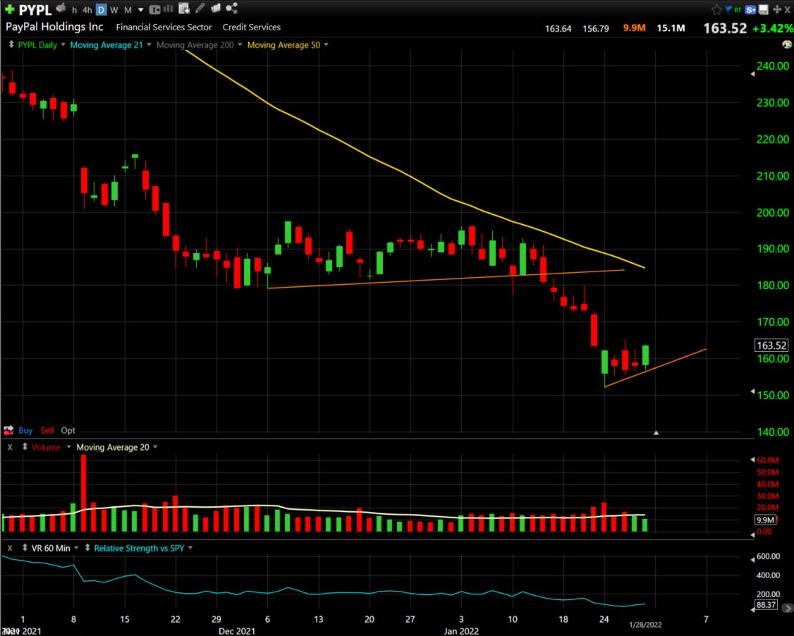Click the 88.37 relative strength axis label
The height and width of the screenshot is (636, 794).
pos(766,604)
